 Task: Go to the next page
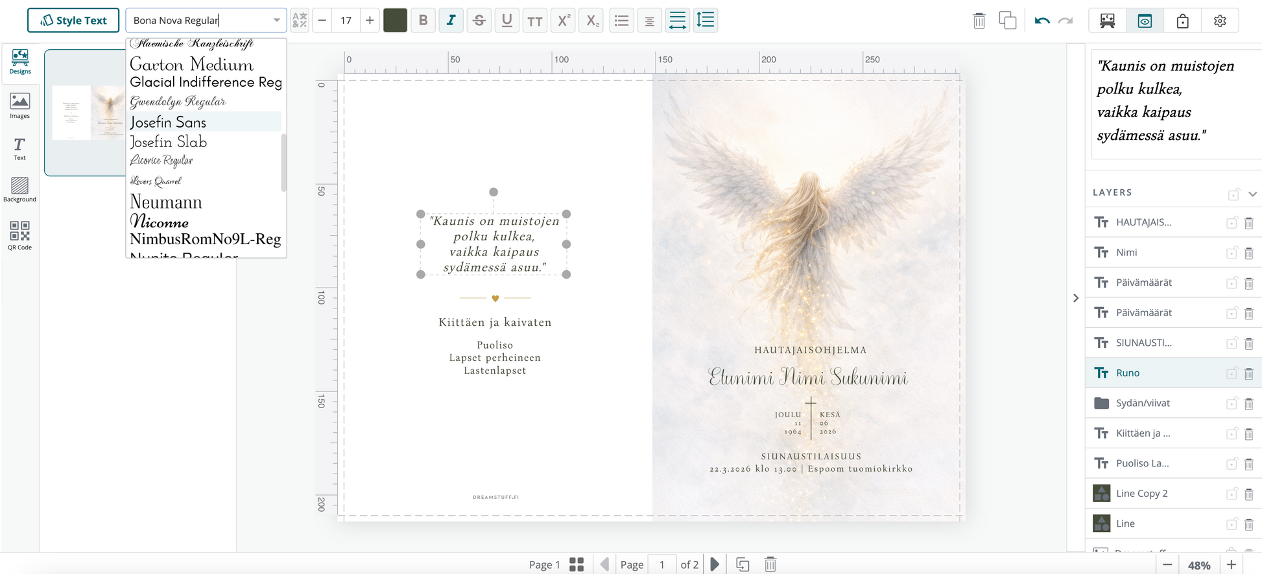point(715,564)
